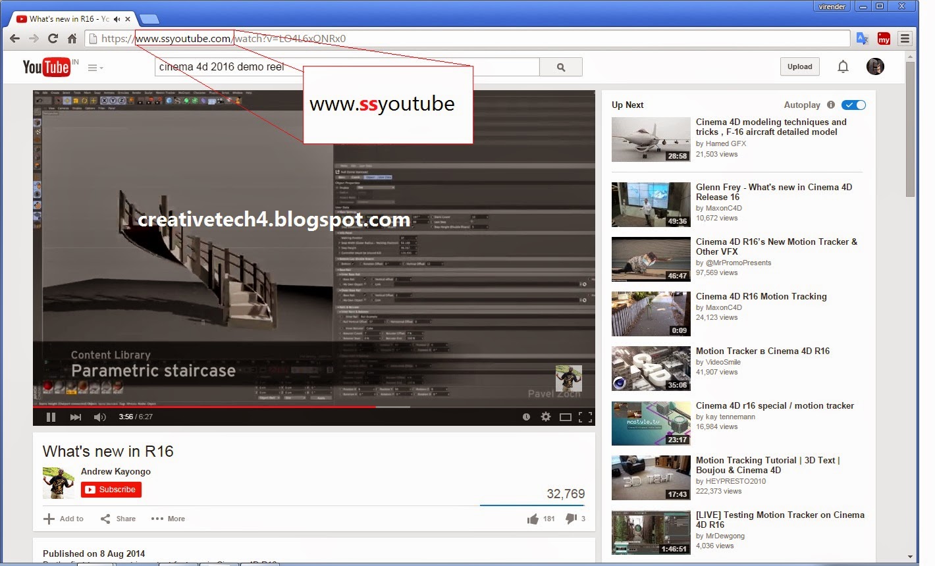Open the user account avatar
Image resolution: width=935 pixels, height=566 pixels.
875,66
